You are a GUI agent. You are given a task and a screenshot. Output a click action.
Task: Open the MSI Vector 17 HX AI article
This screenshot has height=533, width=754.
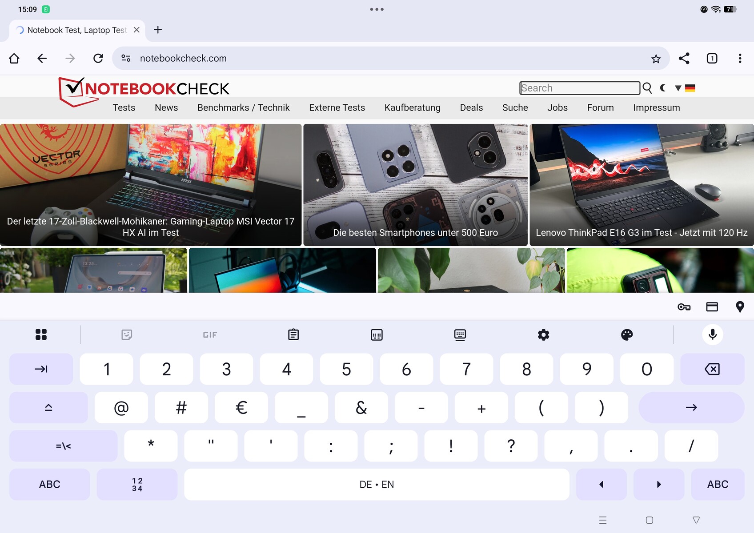tap(151, 185)
